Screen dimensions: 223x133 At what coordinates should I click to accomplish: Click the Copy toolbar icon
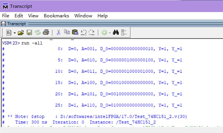(67, 32)
